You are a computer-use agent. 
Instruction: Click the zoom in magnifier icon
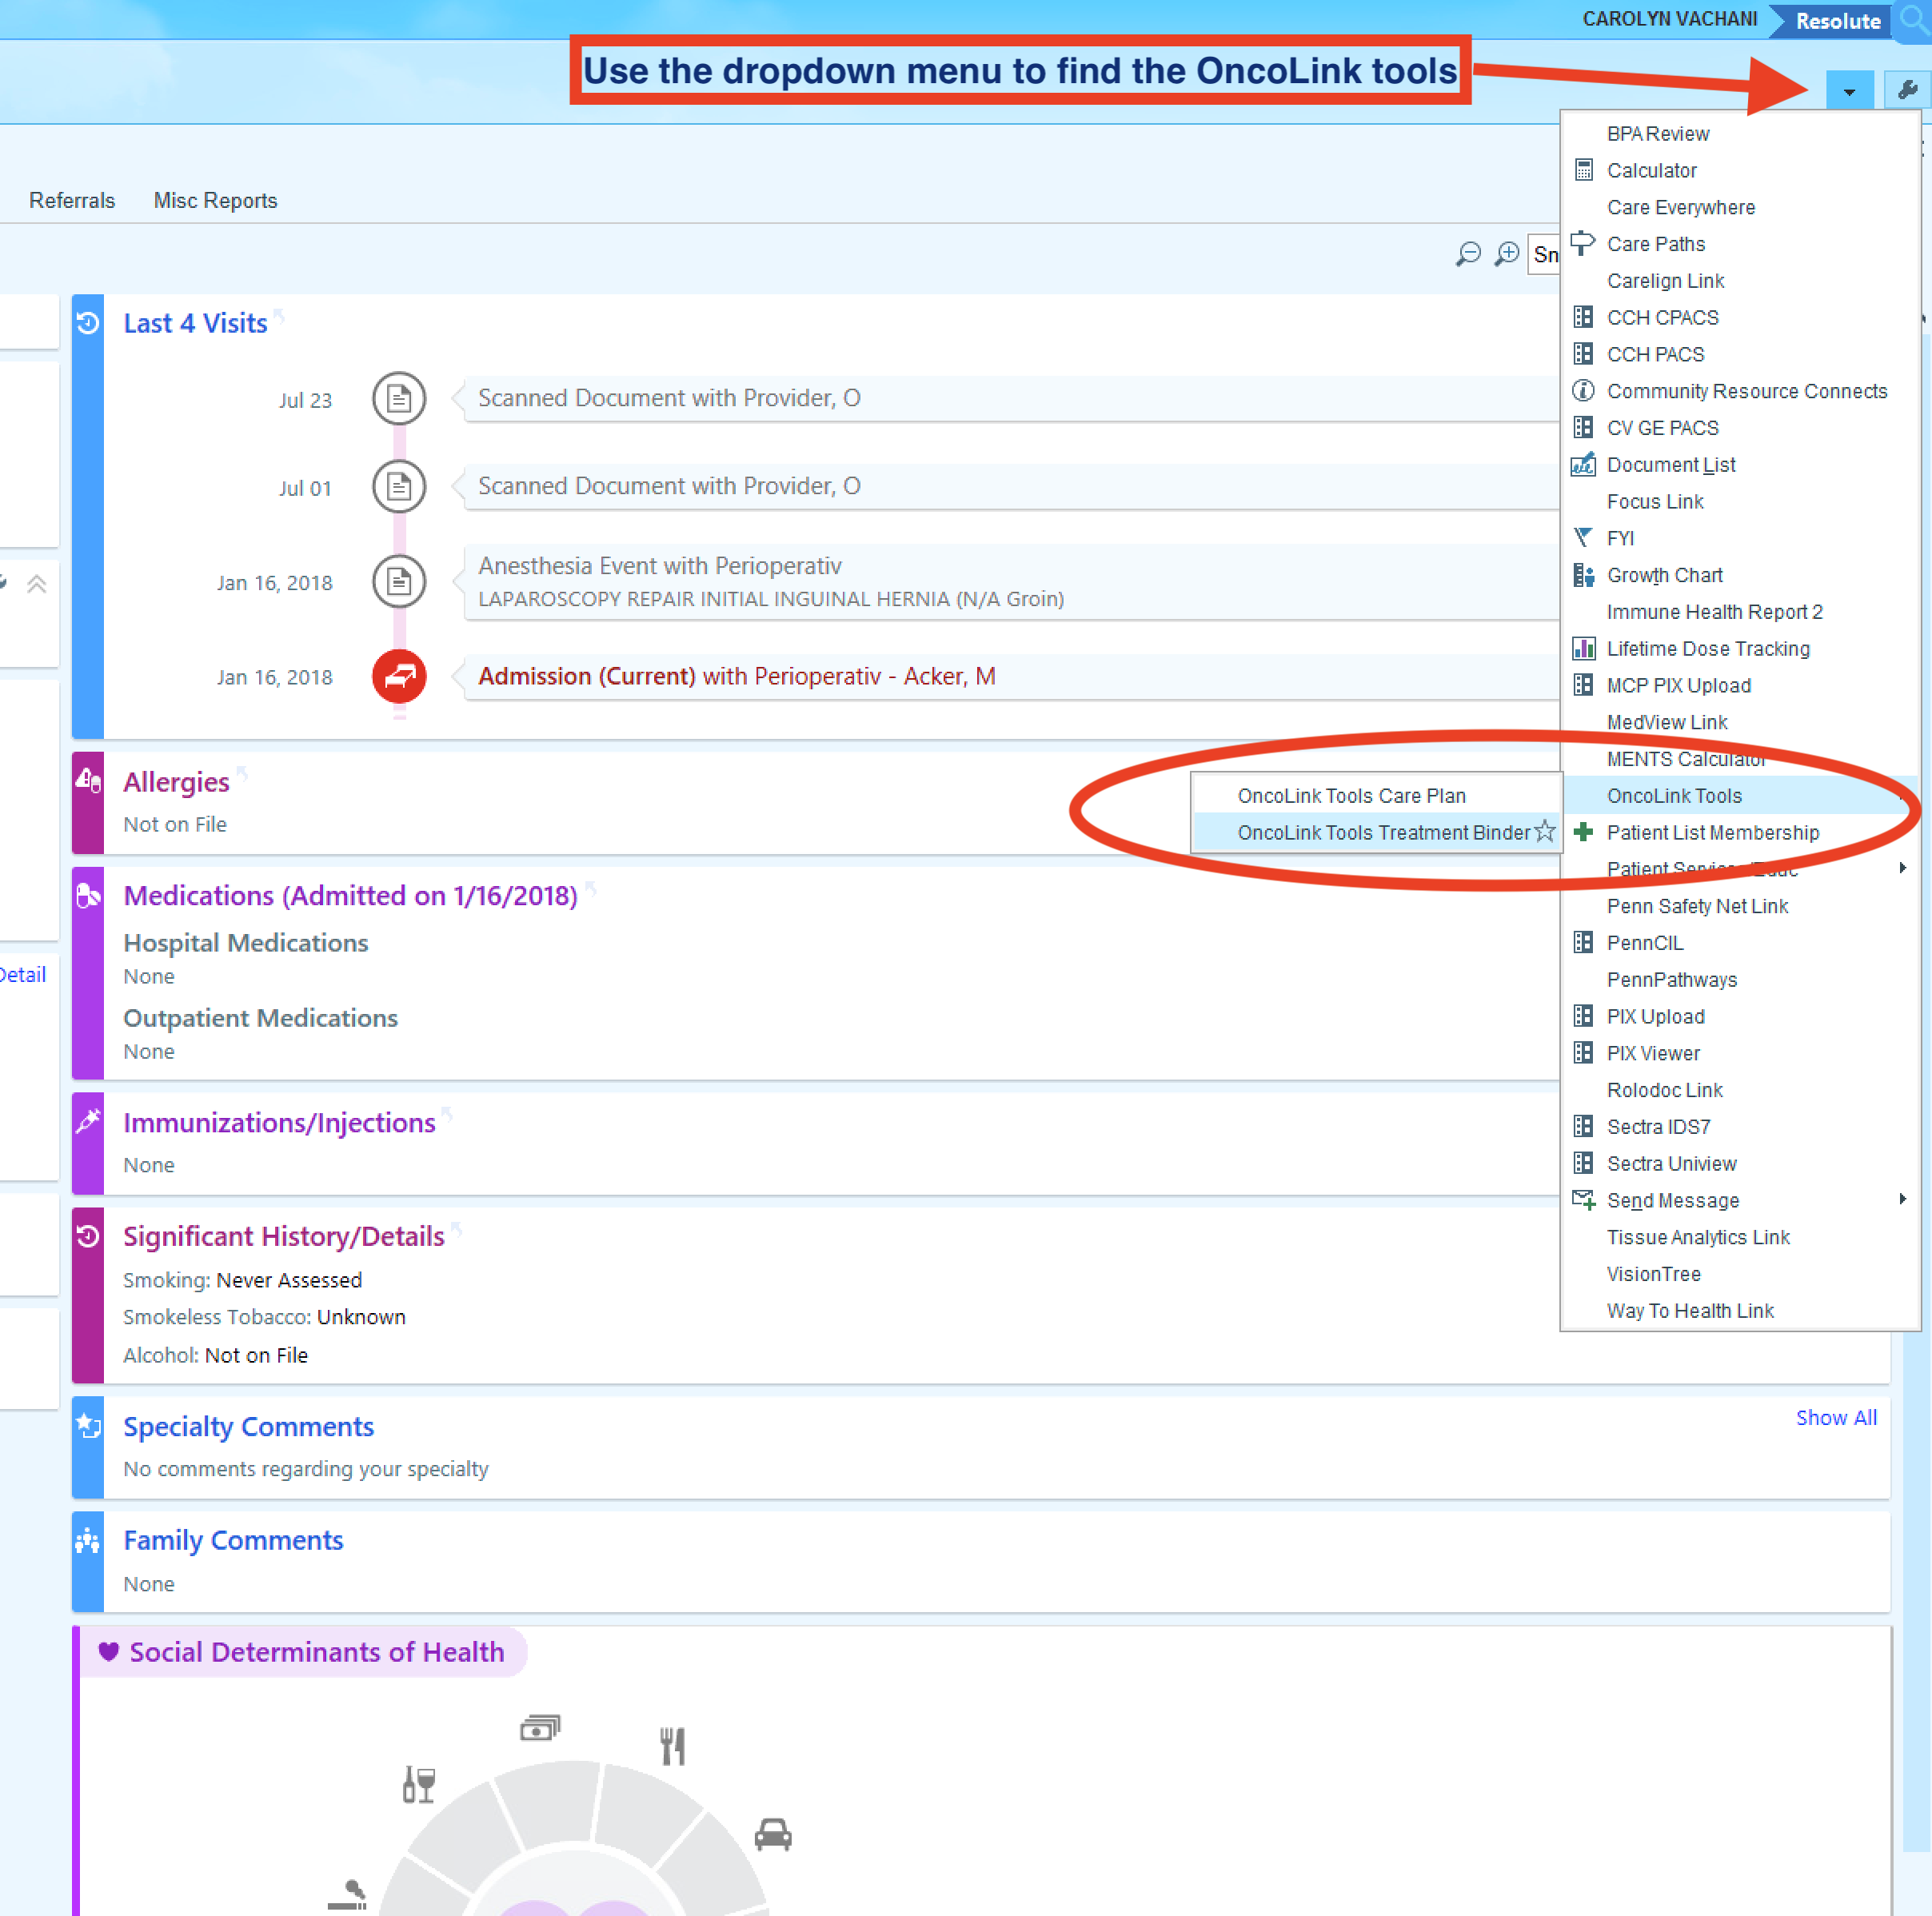coord(1506,254)
